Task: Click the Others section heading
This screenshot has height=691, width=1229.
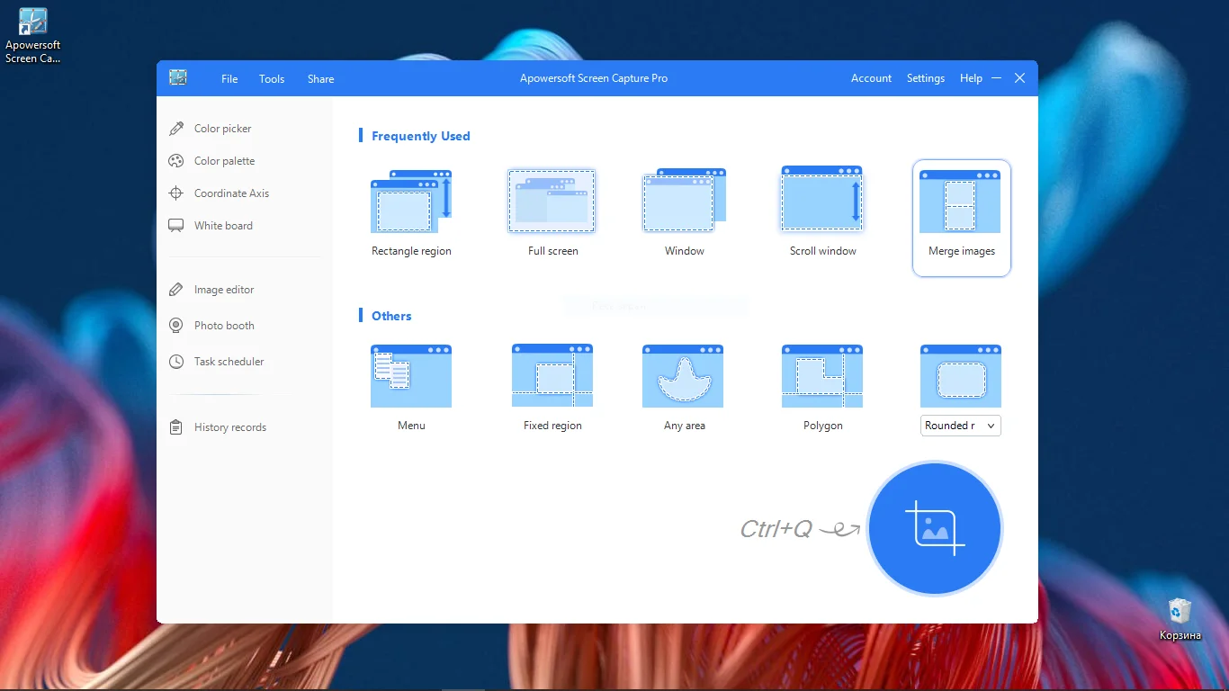Action: click(391, 316)
